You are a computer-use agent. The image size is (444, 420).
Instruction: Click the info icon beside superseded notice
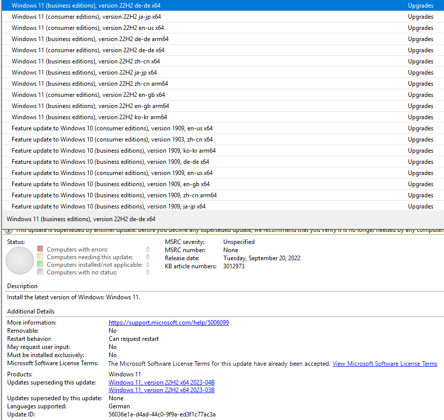(9, 231)
